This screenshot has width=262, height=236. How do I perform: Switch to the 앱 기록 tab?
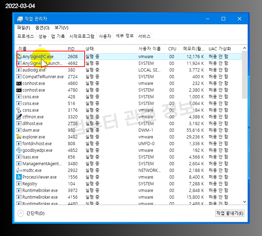click(x=58, y=36)
